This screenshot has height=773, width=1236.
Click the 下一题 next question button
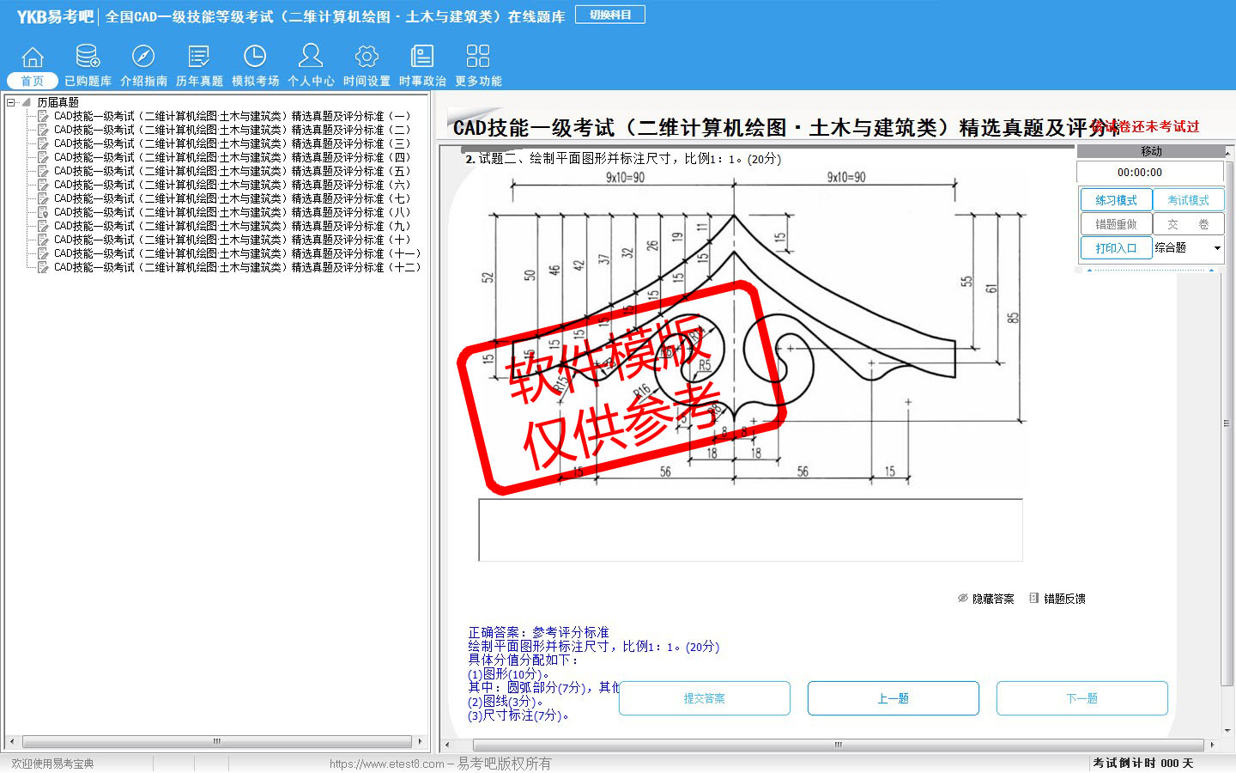pos(1081,698)
